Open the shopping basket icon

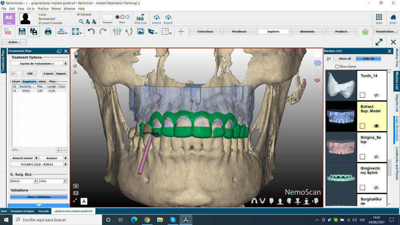[365, 32]
